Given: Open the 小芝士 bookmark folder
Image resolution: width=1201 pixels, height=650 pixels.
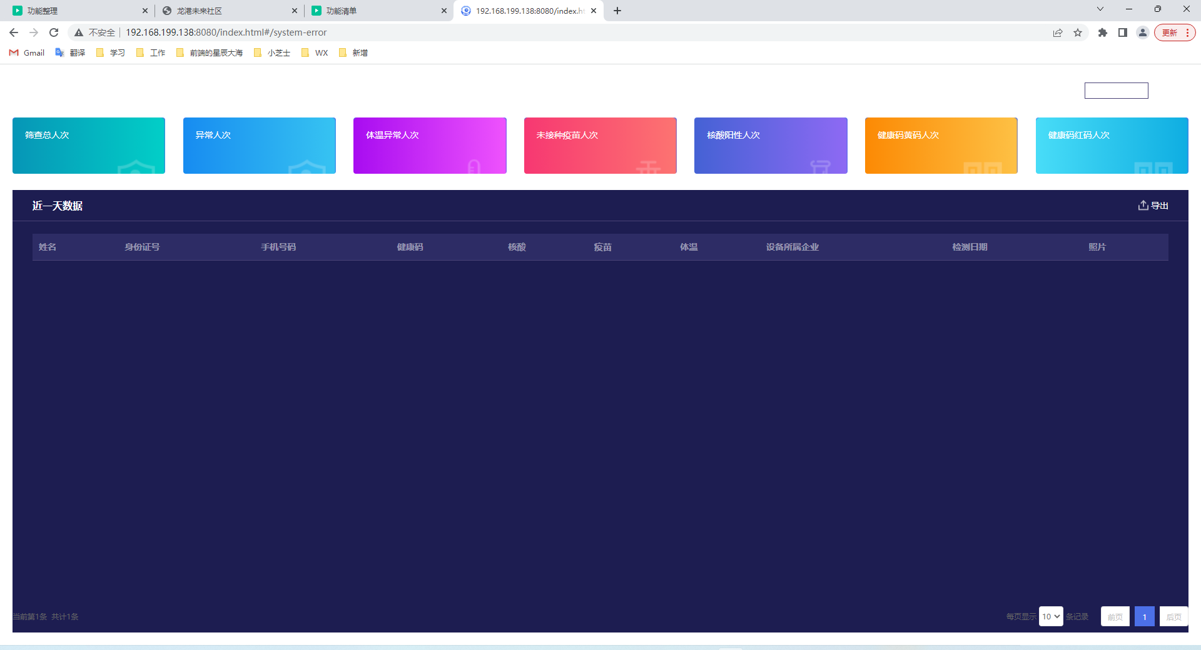Looking at the screenshot, I should [272, 53].
